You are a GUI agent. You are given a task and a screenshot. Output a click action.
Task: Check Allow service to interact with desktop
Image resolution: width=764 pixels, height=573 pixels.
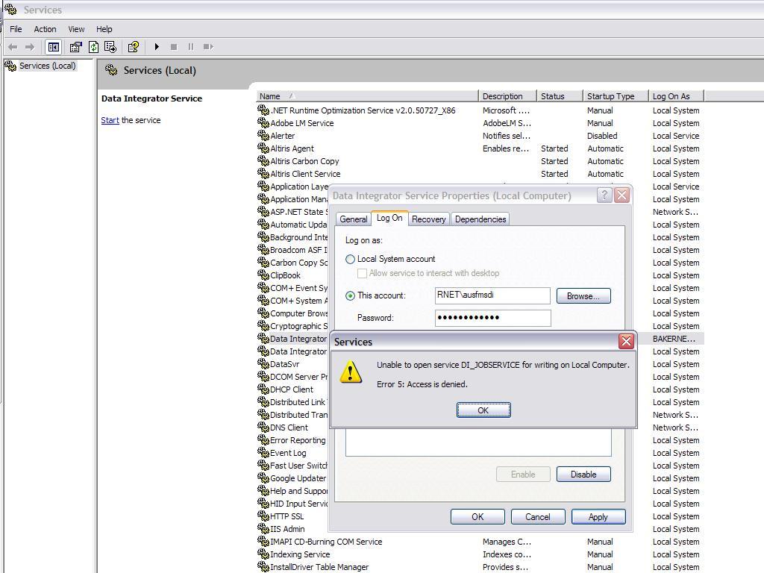pos(363,273)
